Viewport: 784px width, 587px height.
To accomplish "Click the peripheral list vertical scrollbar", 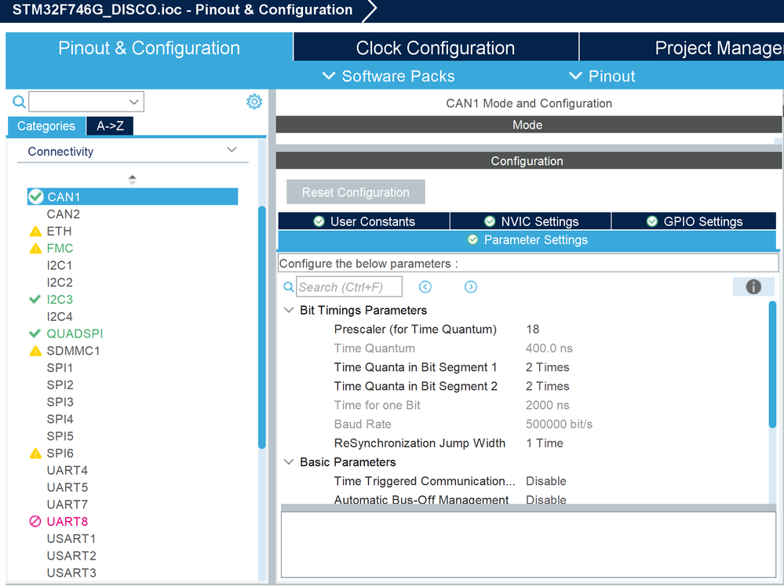I will point(261,327).
